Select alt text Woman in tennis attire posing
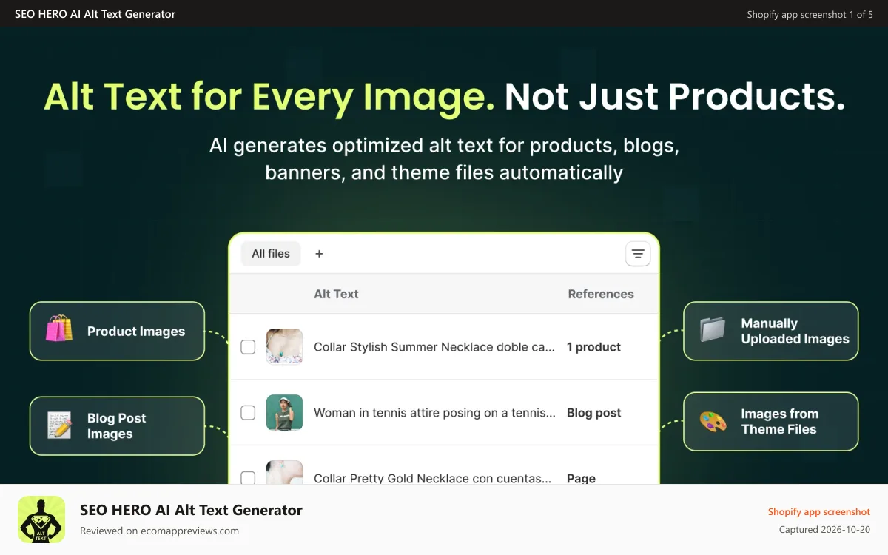This screenshot has width=888, height=555. pyautogui.click(x=434, y=413)
